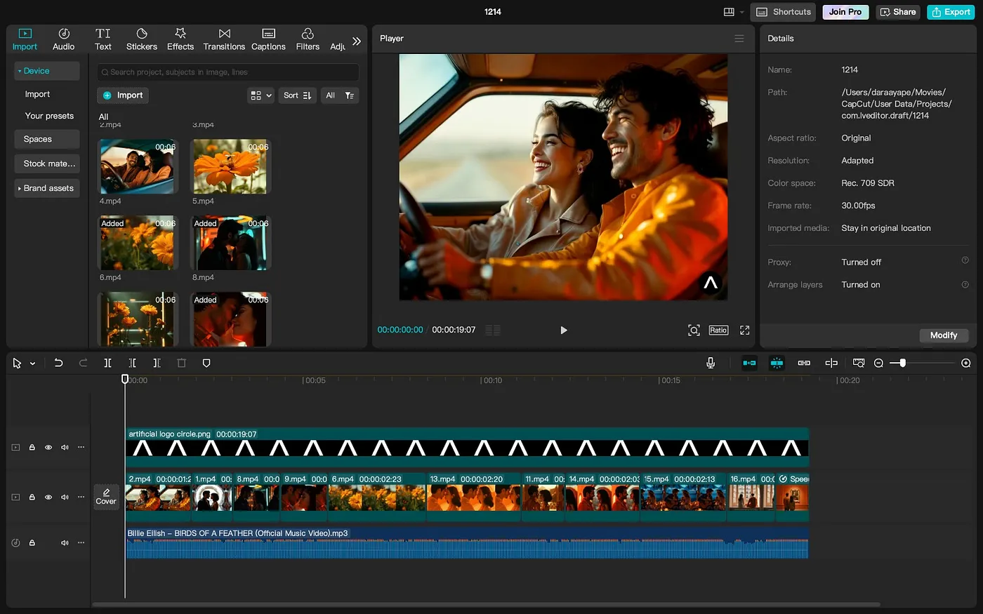Screen dimensions: 983x614
Task: Click the Import button with plus icon
Action: coord(123,95)
